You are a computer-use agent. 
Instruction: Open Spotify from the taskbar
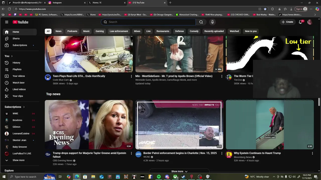coord(159,177)
